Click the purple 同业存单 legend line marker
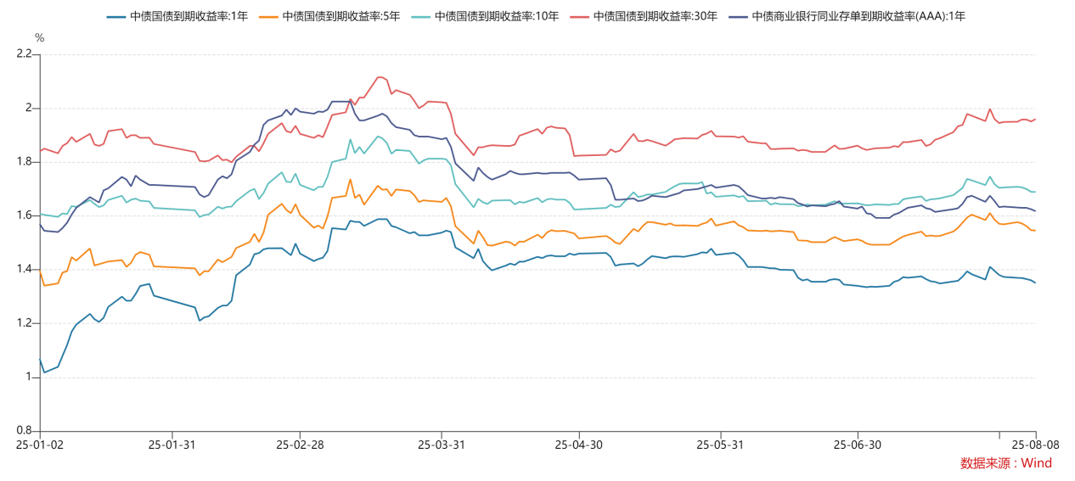The image size is (1075, 481). [x=738, y=16]
